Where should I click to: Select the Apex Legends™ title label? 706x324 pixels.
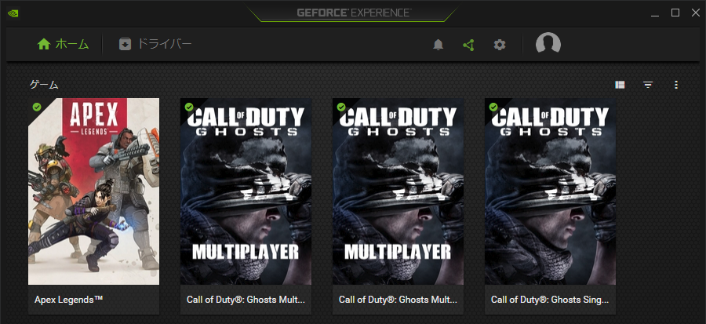(69, 299)
